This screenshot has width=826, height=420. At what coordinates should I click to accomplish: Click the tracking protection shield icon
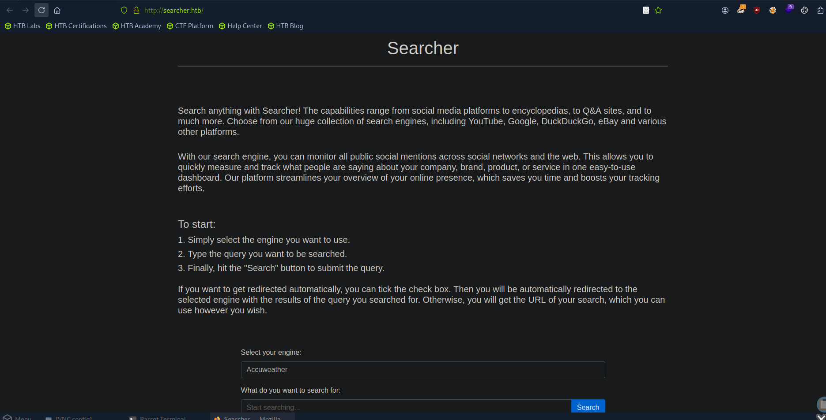tap(124, 10)
